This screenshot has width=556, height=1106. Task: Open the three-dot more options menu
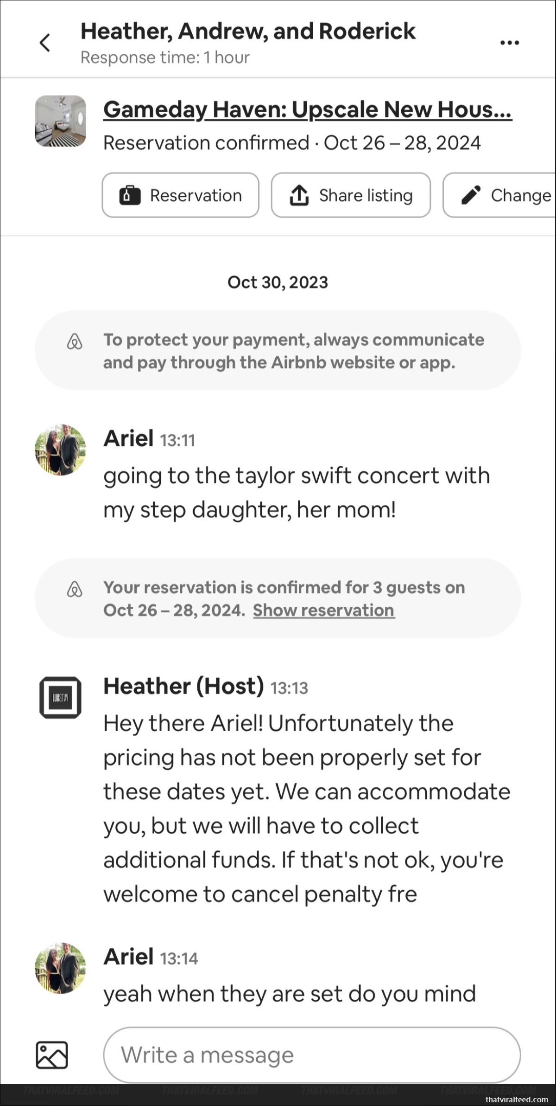510,43
